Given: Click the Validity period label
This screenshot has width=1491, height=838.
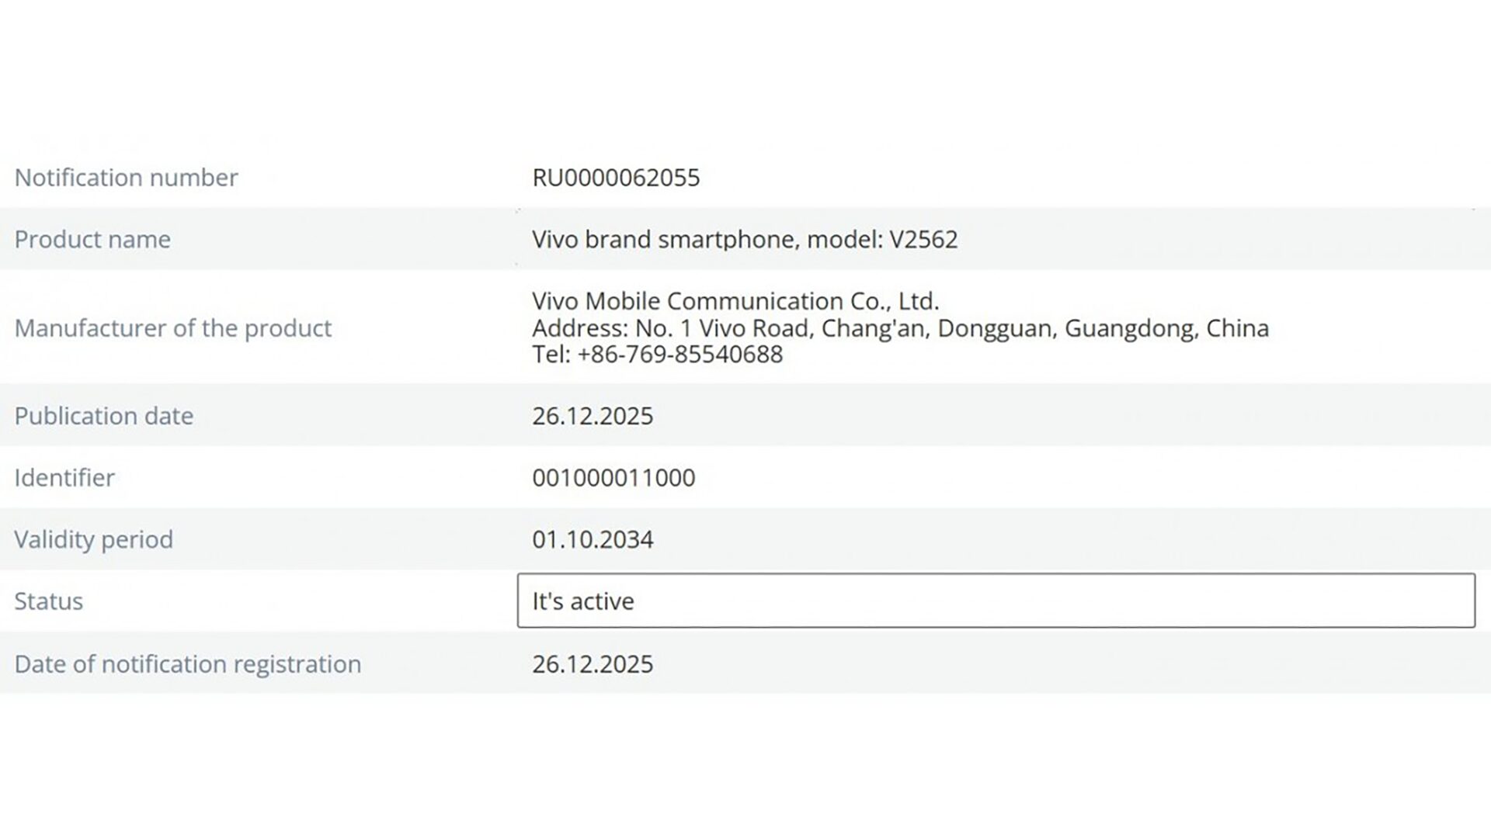Looking at the screenshot, I should coord(94,539).
